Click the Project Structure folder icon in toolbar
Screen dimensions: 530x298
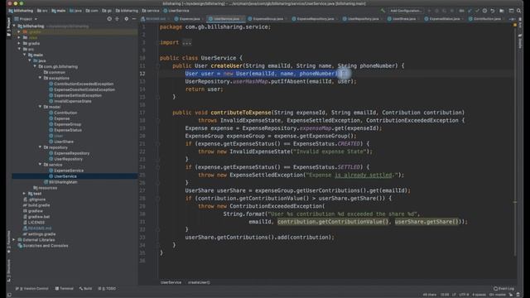(502, 11)
